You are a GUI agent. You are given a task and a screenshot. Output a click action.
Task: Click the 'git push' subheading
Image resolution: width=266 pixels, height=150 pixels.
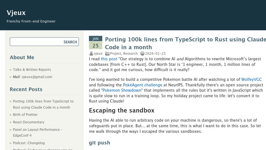pos(99,143)
